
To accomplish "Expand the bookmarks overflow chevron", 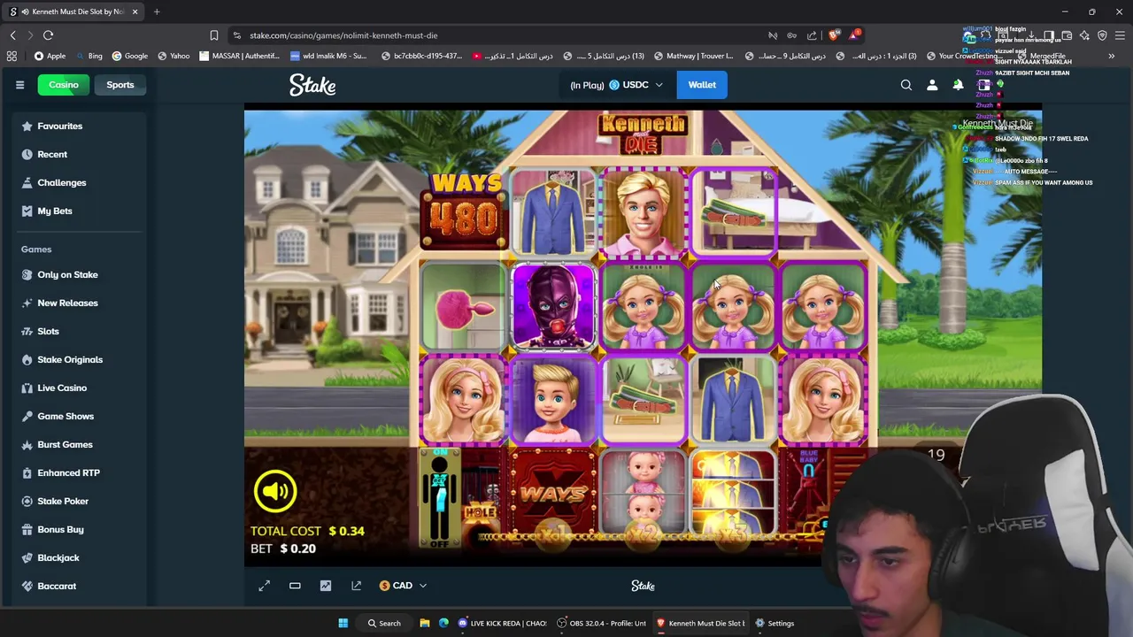I will pos(1112,56).
